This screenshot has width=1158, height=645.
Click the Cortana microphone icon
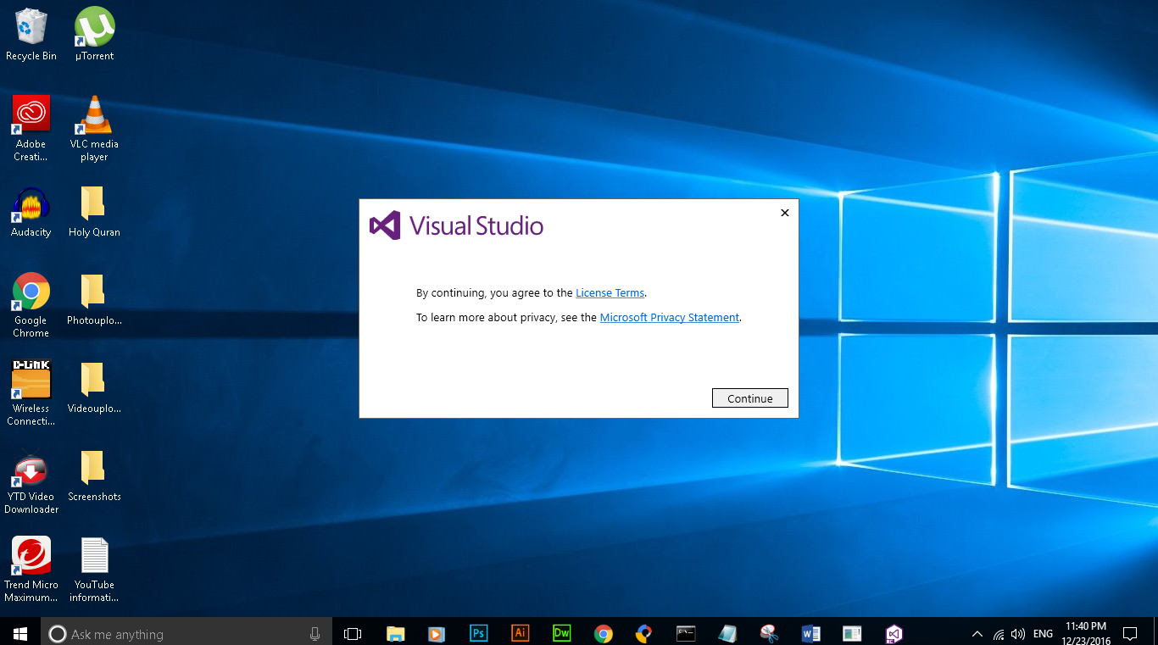(315, 633)
